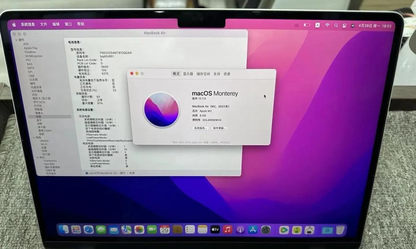Open Calendar showing 29 in the Dock

coord(165,230)
